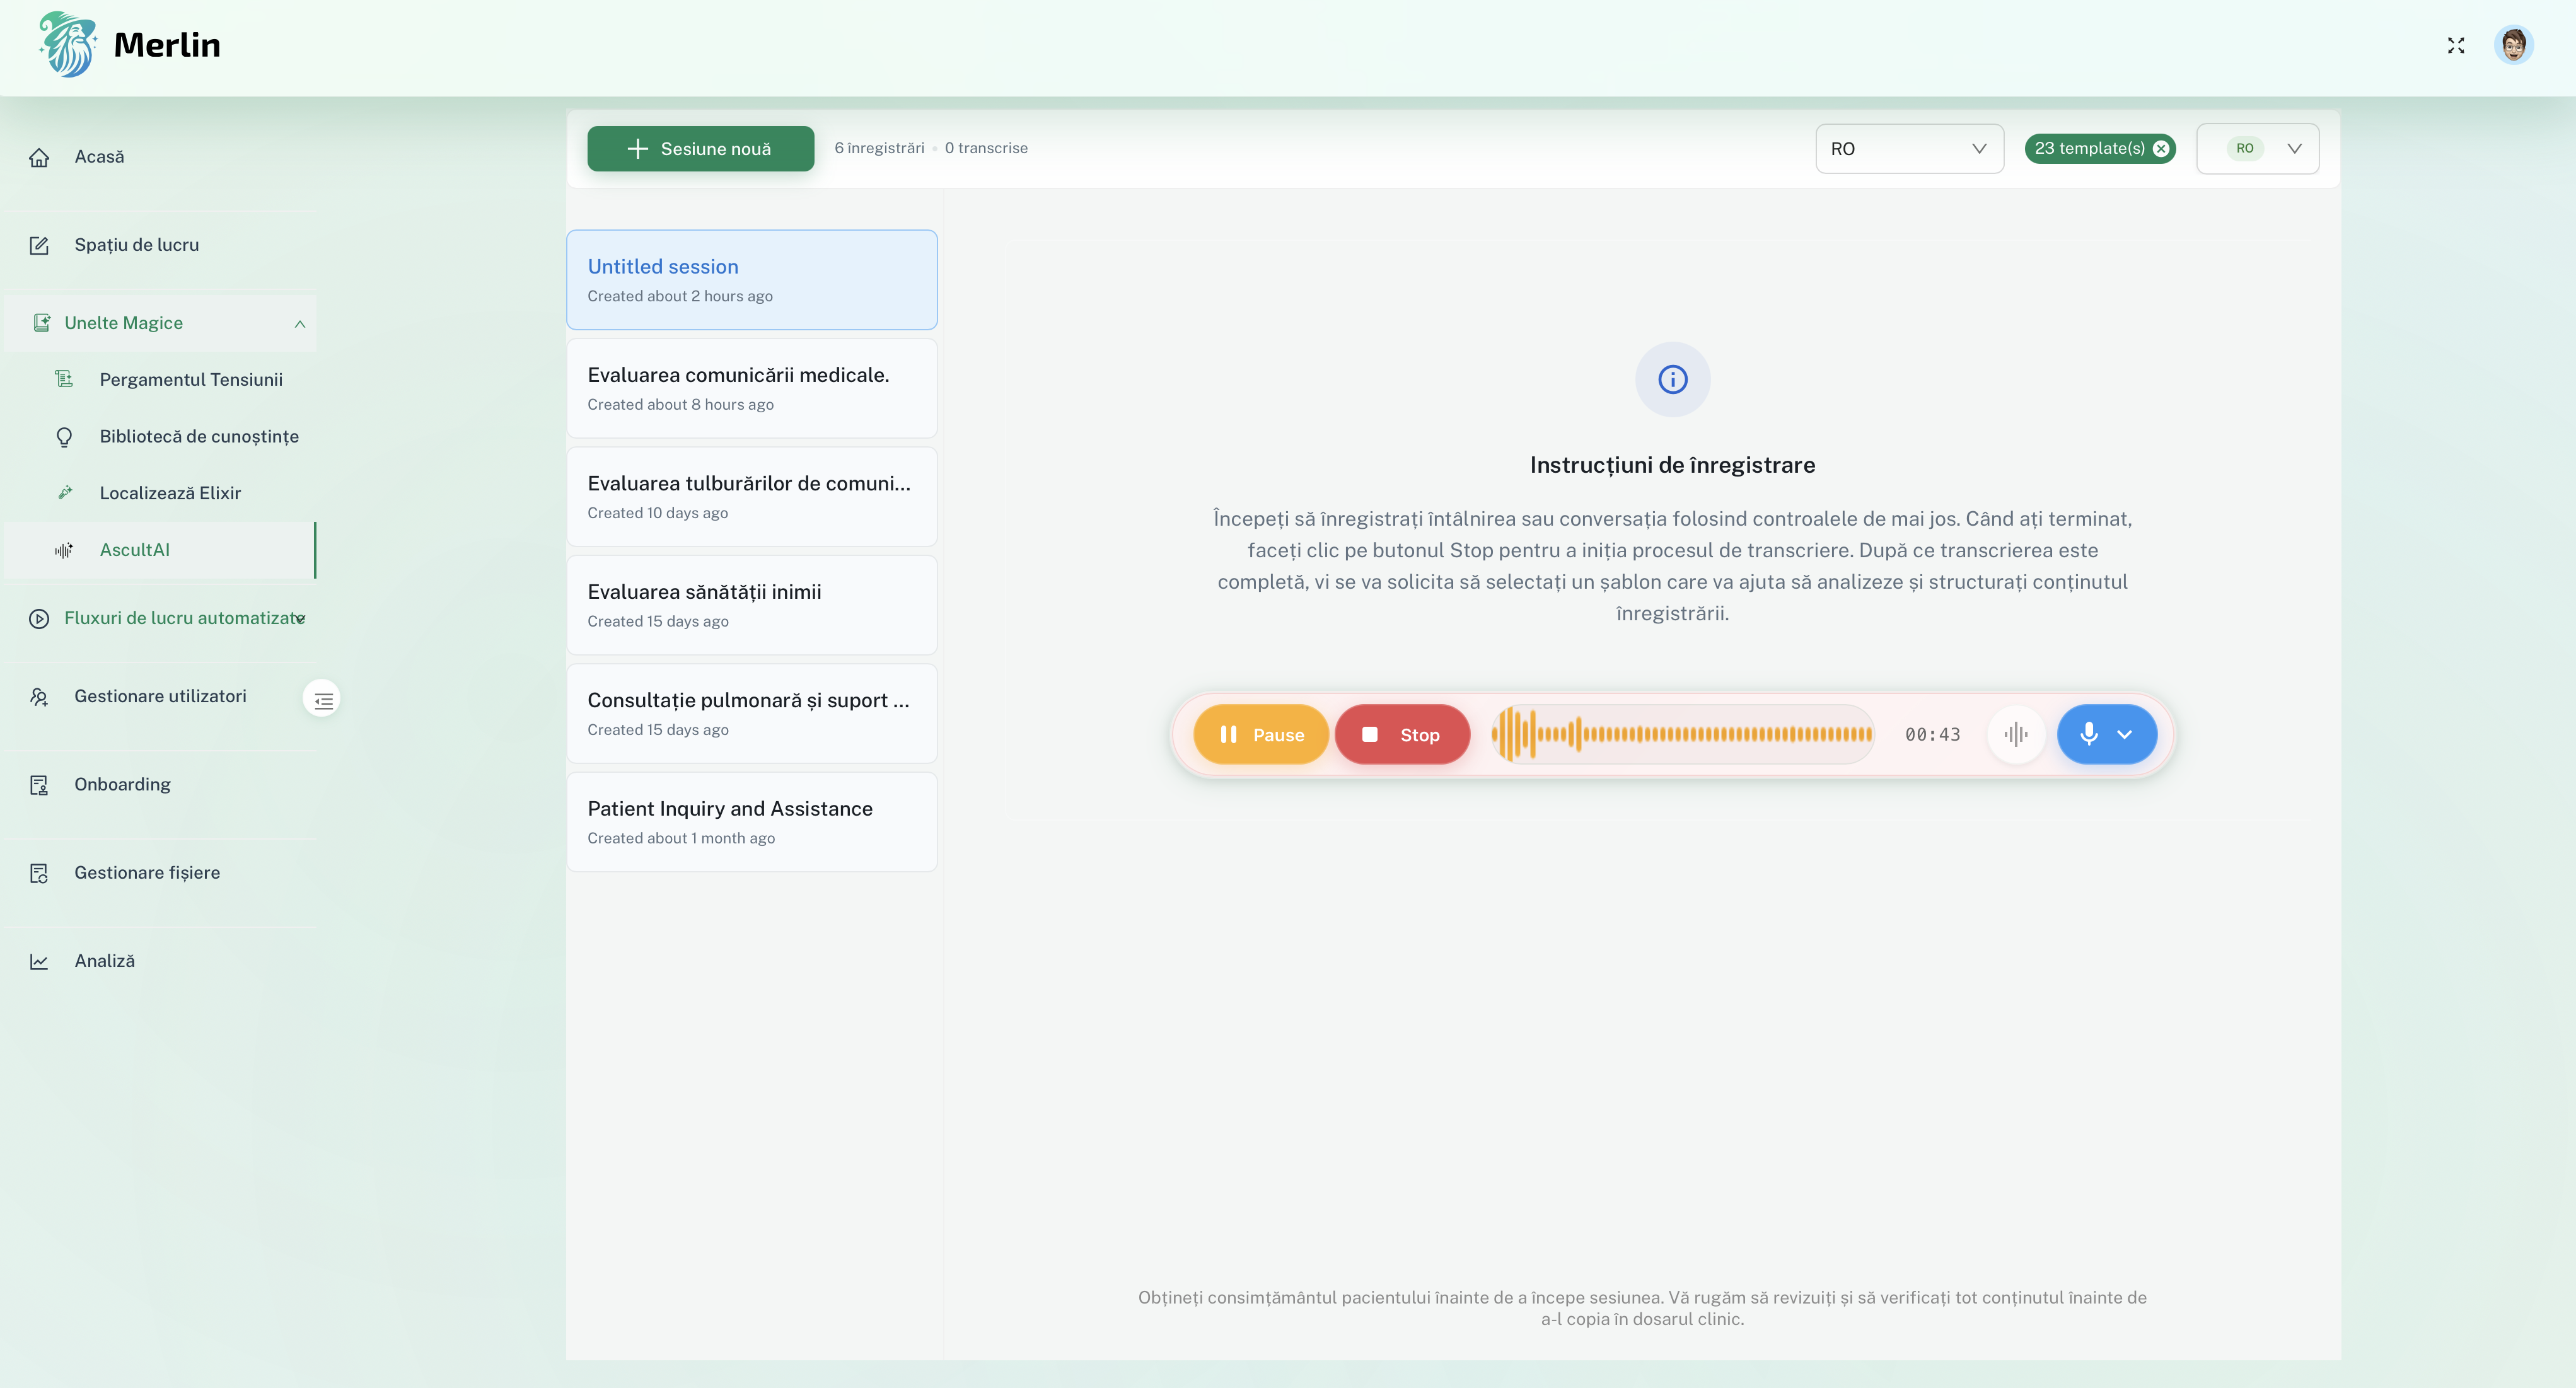2576x1388 pixels.
Task: Click the orange recording waveform bar
Action: (x=1681, y=735)
